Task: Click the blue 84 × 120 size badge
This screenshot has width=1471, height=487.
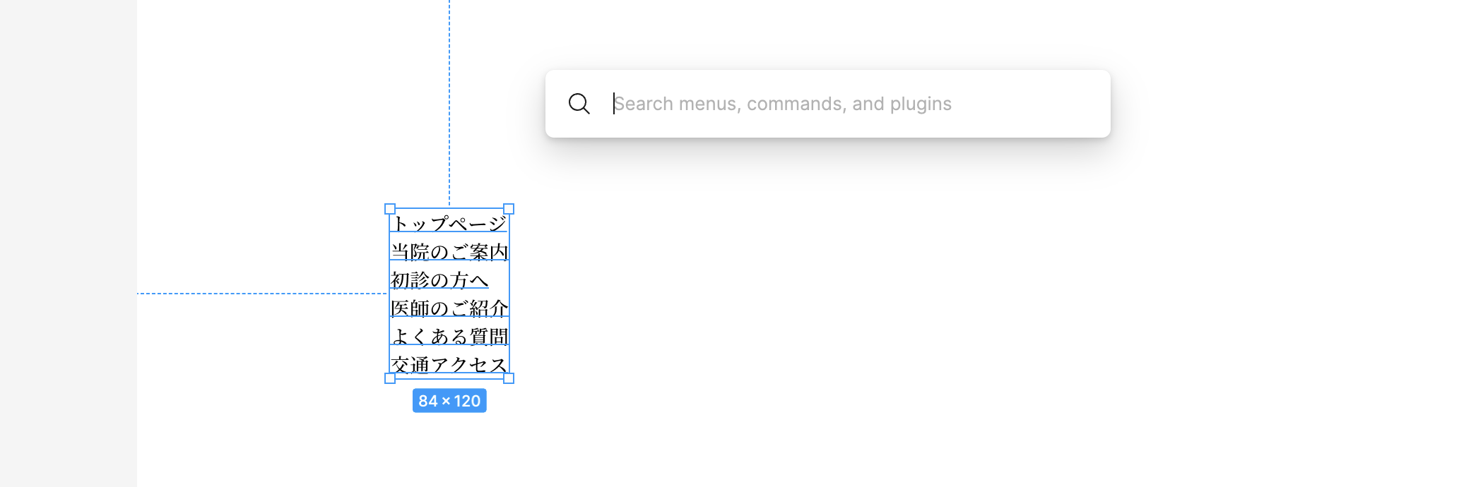Action: pos(449,401)
